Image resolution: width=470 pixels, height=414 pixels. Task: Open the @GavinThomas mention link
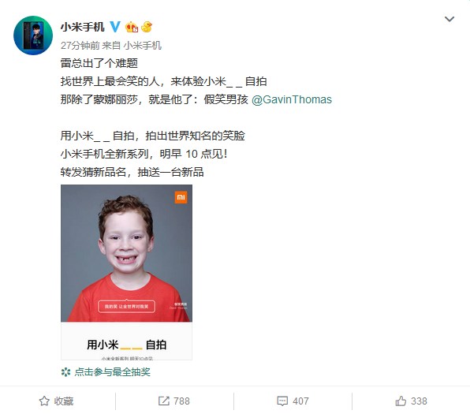(x=292, y=99)
